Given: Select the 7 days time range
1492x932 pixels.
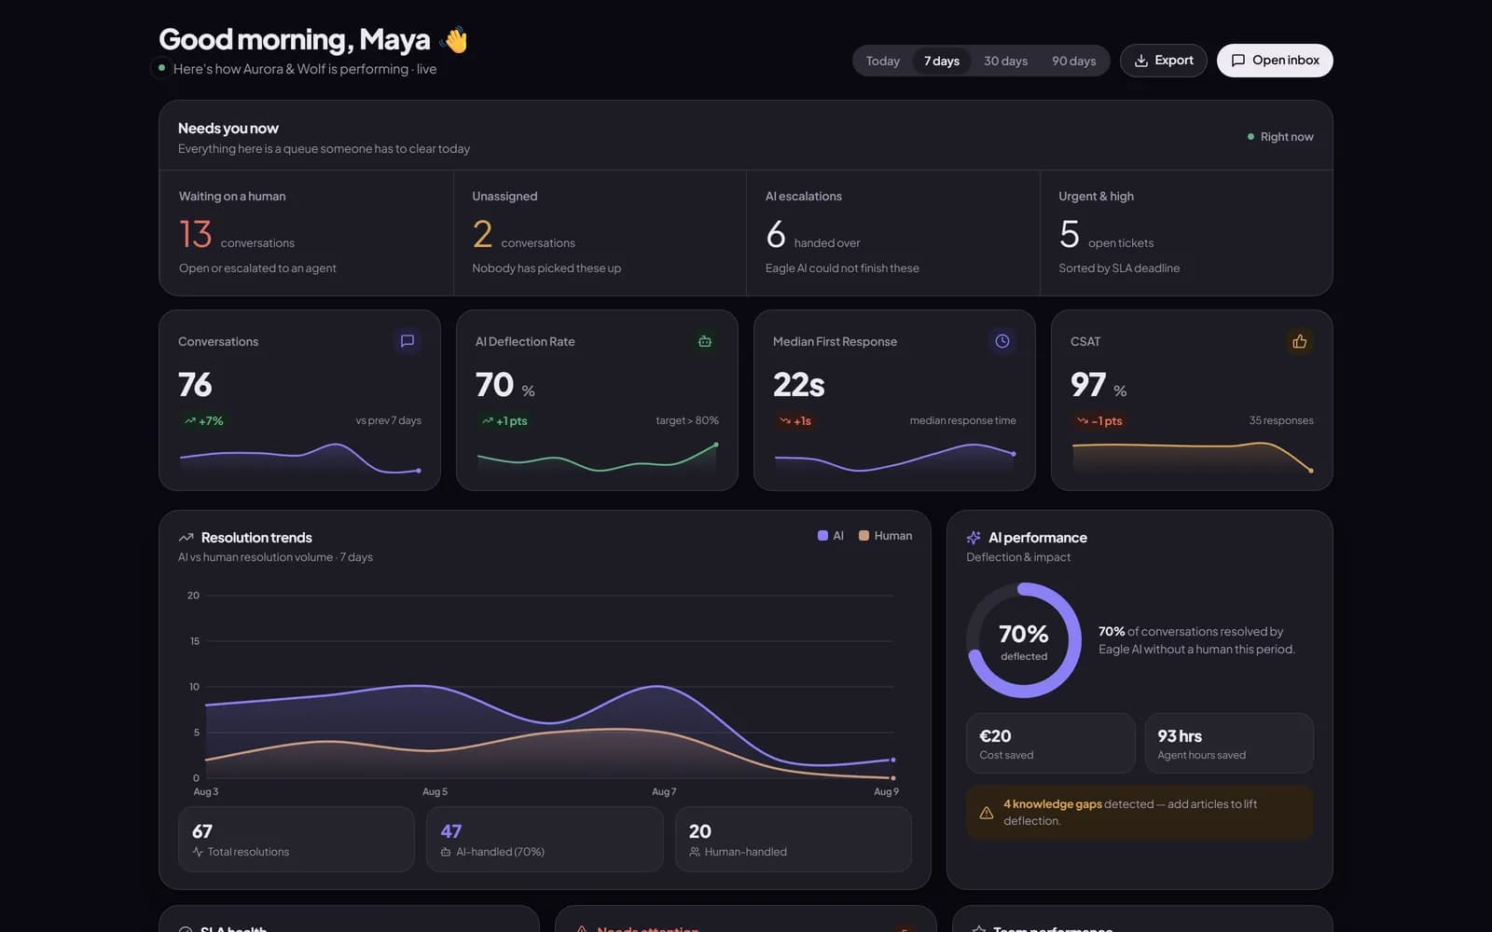Looking at the screenshot, I should coord(942,61).
